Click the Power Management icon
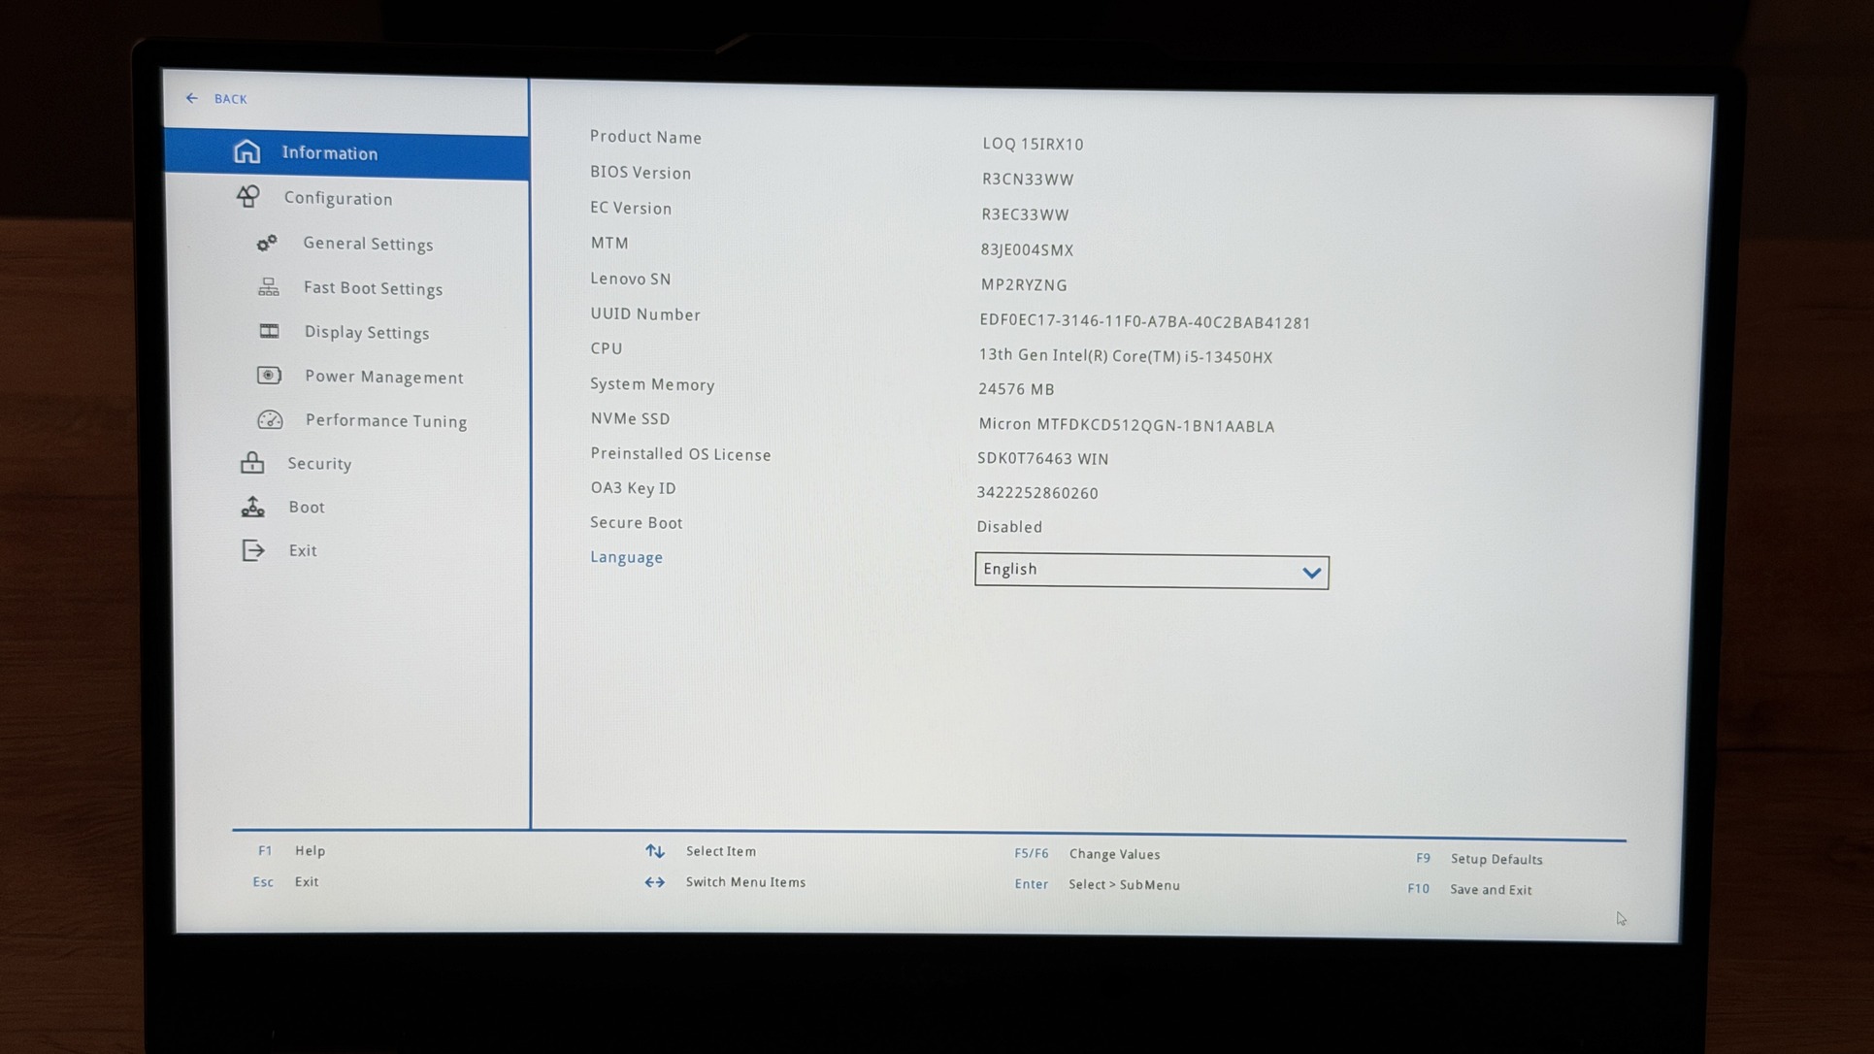 (x=269, y=376)
